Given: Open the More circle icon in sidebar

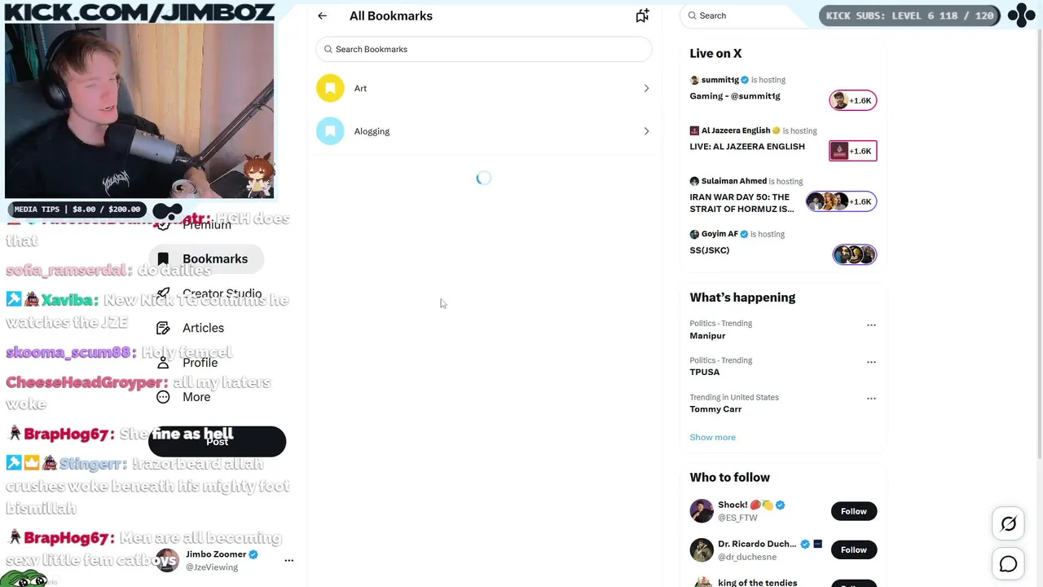Looking at the screenshot, I should pyautogui.click(x=163, y=397).
